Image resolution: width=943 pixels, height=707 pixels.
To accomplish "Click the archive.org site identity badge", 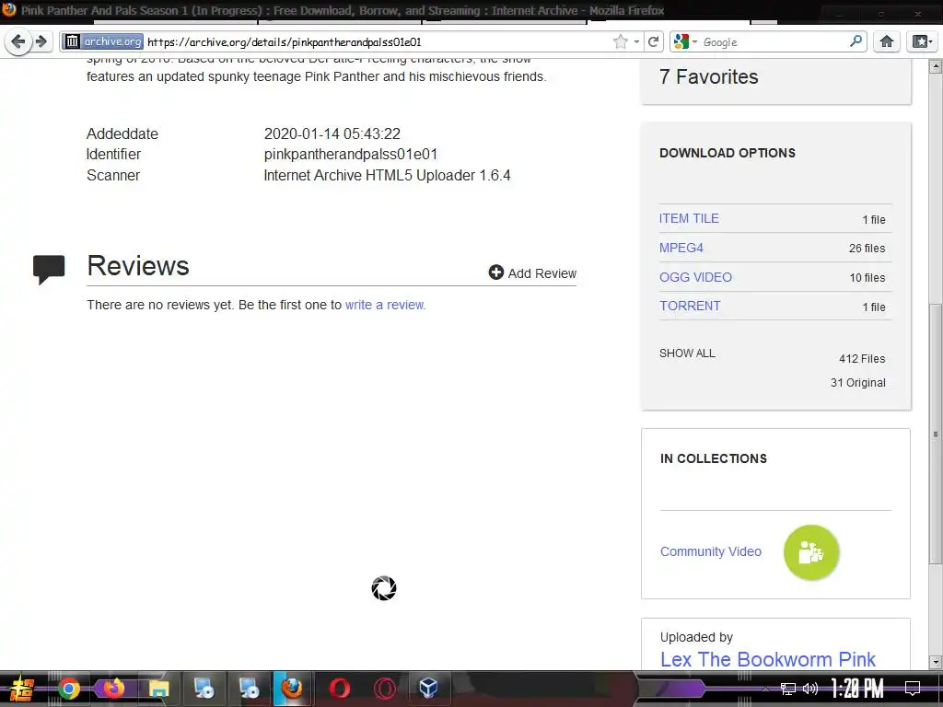I will [x=103, y=41].
